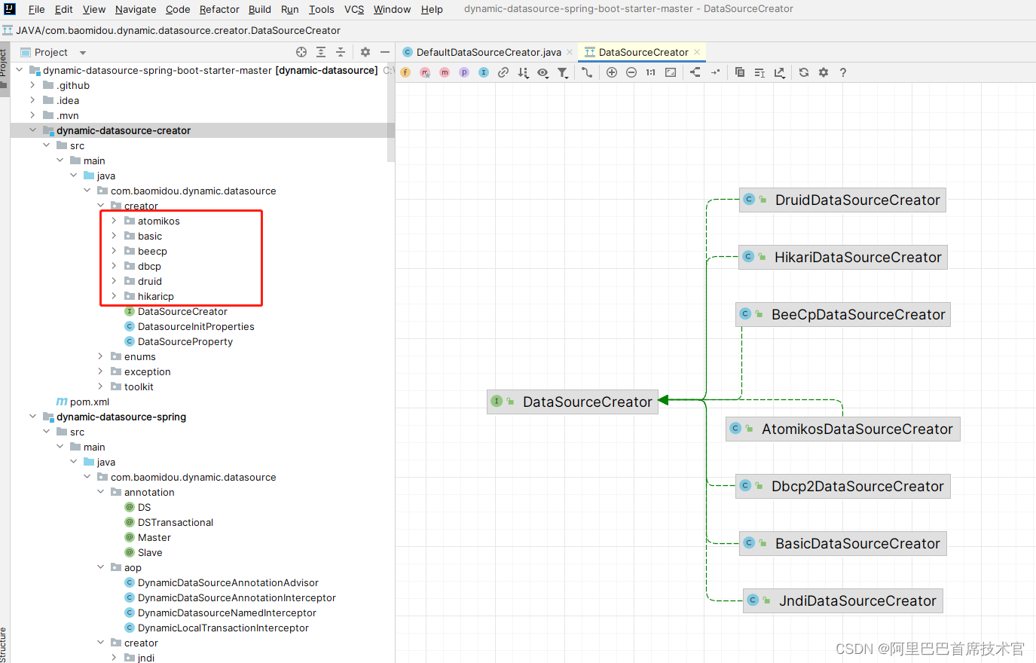Expand the .github folder
Screen dimensions: 1036x663
[32, 85]
